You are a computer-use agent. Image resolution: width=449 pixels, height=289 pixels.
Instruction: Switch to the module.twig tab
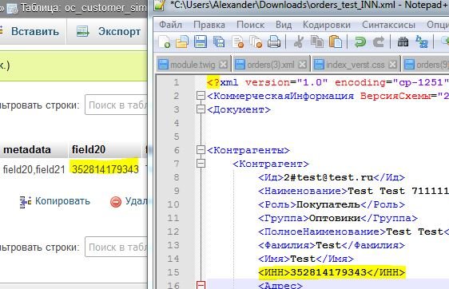(193, 65)
